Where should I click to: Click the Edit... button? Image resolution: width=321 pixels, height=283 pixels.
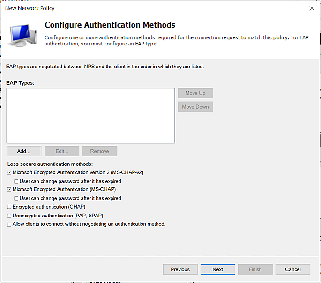pyautogui.click(x=62, y=151)
